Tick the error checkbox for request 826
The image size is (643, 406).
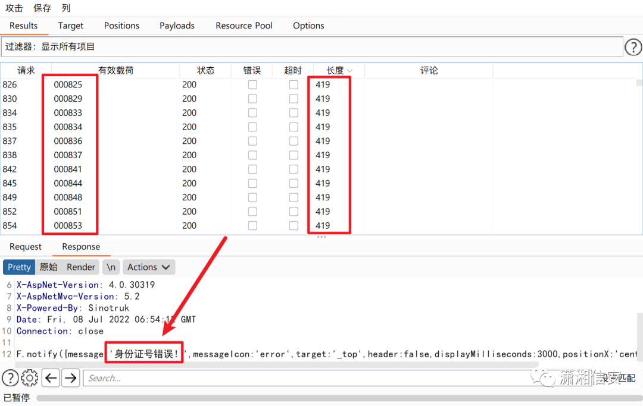(252, 85)
